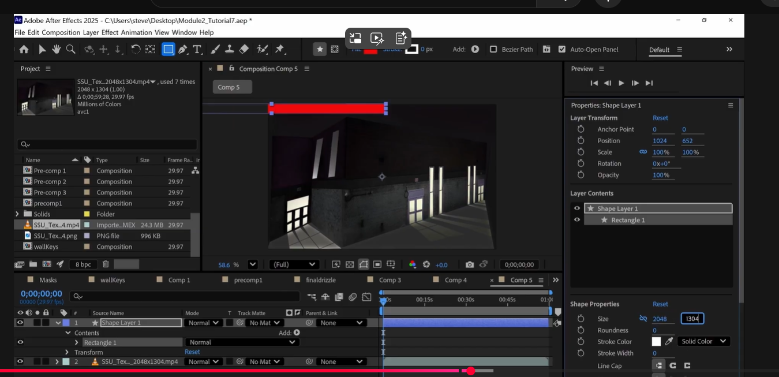Click the Zoom magnifier tool

(70, 50)
